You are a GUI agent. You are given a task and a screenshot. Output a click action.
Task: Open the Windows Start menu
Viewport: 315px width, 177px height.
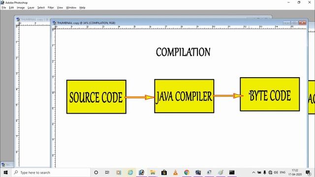pos(5,173)
